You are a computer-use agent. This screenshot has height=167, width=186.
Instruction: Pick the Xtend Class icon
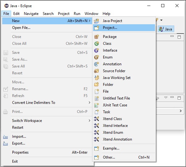point(96,119)
